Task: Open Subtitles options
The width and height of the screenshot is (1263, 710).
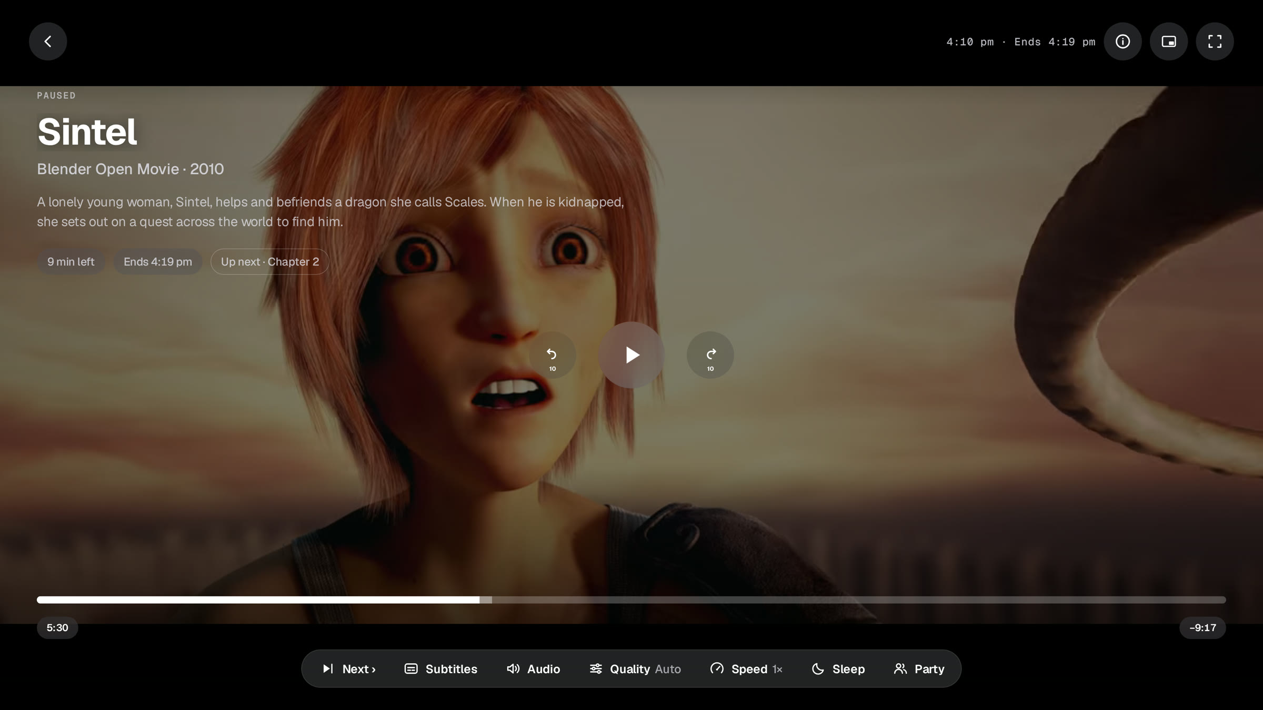Action: coord(441,669)
